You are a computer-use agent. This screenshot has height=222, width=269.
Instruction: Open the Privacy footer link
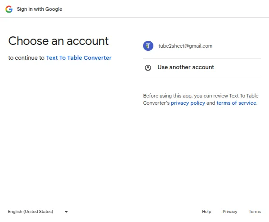230,212
